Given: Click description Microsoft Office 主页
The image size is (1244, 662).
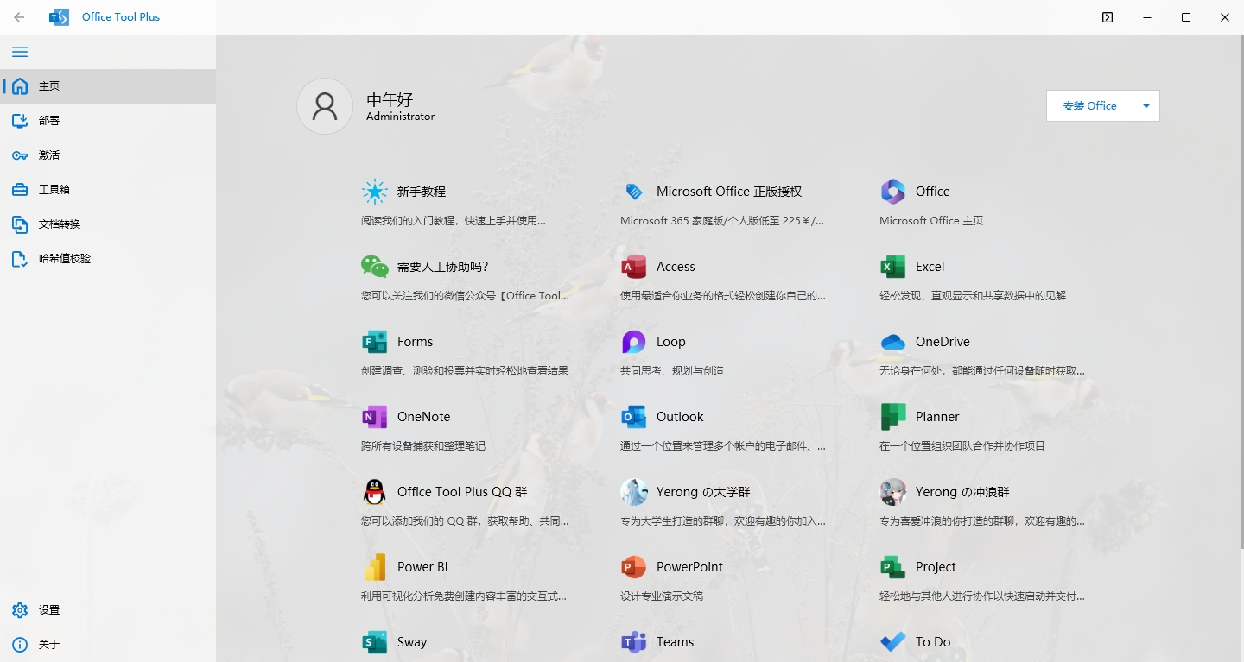Looking at the screenshot, I should click(x=931, y=221).
